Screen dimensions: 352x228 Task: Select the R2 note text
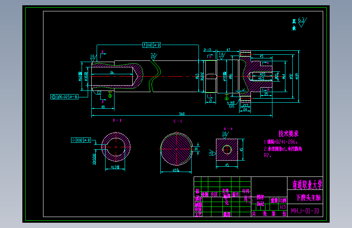[x=267, y=155]
